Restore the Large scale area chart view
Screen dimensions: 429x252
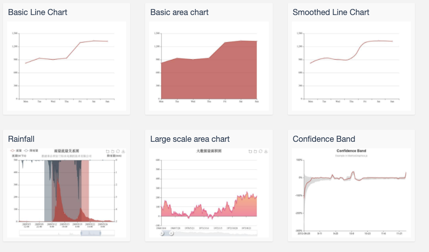260,151
